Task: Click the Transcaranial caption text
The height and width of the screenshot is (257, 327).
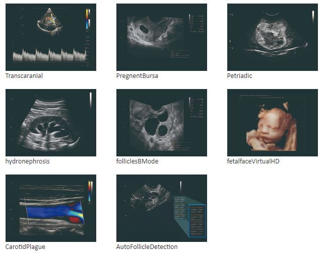Action: tap(23, 76)
